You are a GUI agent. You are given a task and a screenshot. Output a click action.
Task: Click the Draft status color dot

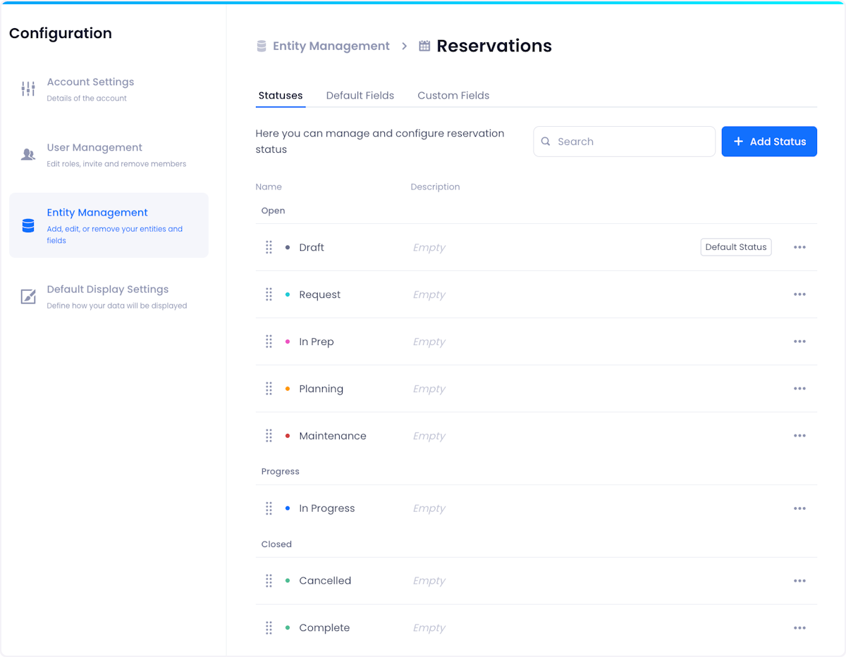[x=288, y=247]
